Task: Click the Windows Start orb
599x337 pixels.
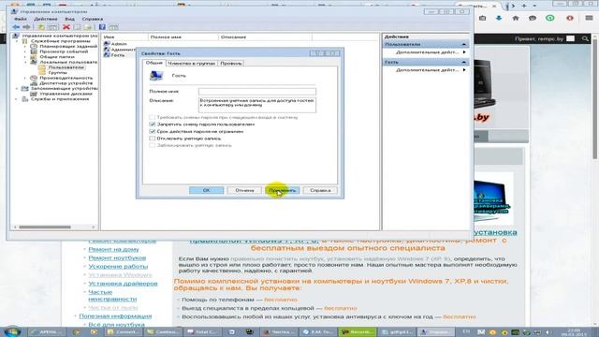Action: click(12, 331)
